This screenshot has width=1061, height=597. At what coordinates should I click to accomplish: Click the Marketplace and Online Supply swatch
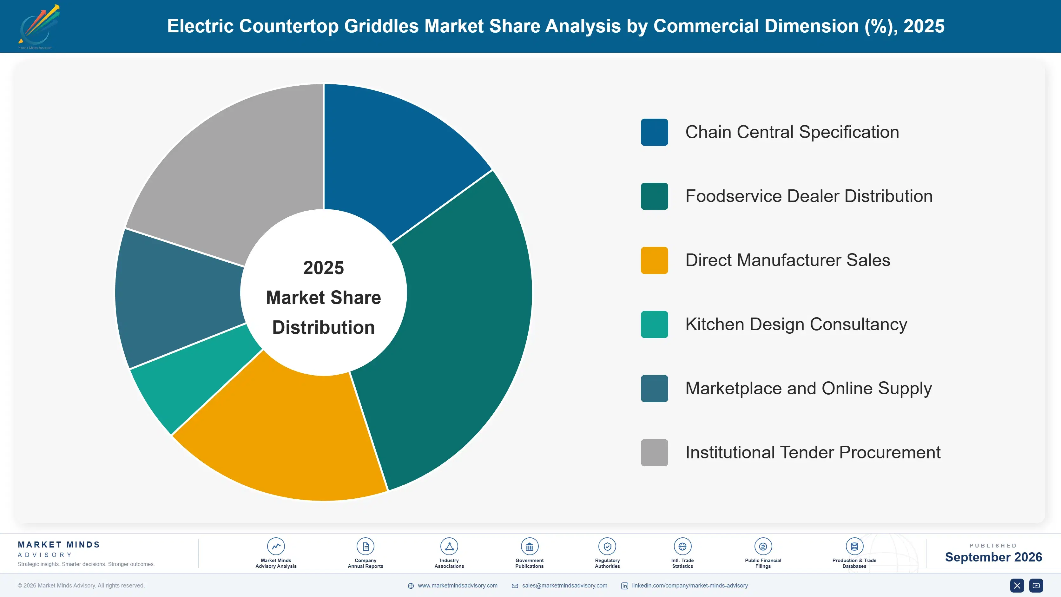(x=654, y=388)
